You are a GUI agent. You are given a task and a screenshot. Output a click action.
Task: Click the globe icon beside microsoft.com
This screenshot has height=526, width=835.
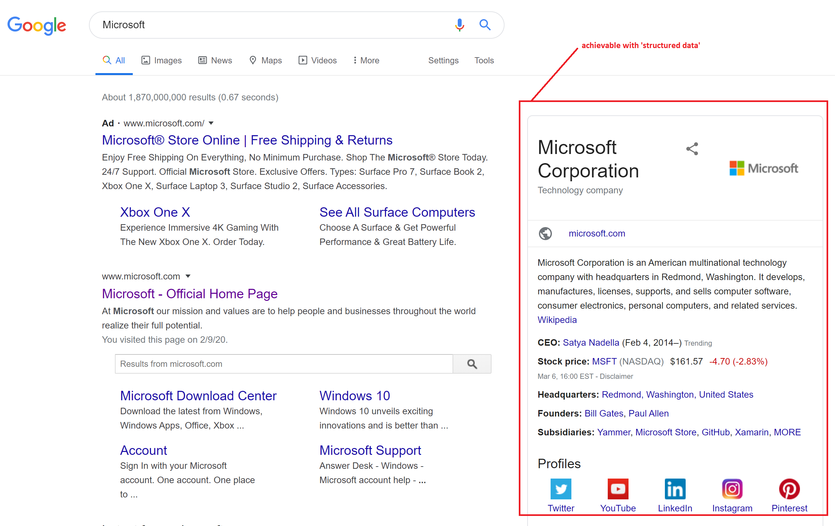(545, 234)
